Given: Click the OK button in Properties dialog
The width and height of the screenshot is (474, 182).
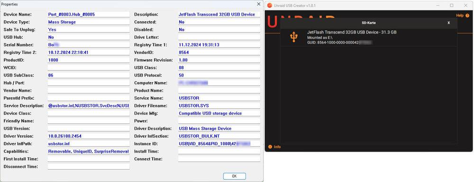Looking at the screenshot, I should [x=234, y=176].
